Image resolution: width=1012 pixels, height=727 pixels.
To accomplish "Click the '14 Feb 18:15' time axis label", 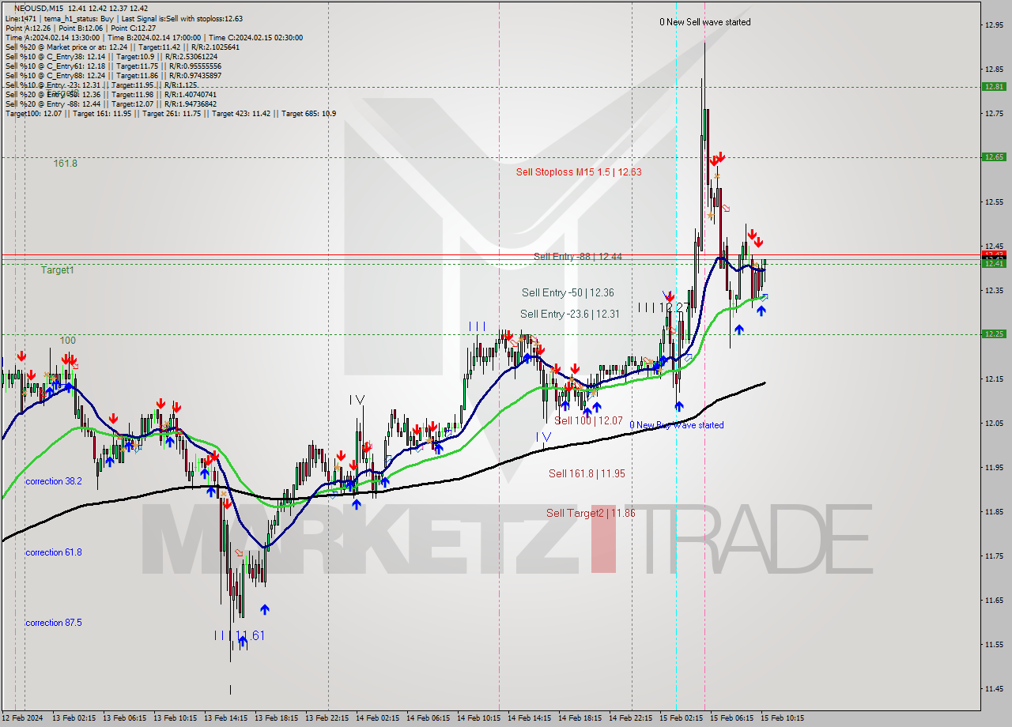I will (x=580, y=718).
